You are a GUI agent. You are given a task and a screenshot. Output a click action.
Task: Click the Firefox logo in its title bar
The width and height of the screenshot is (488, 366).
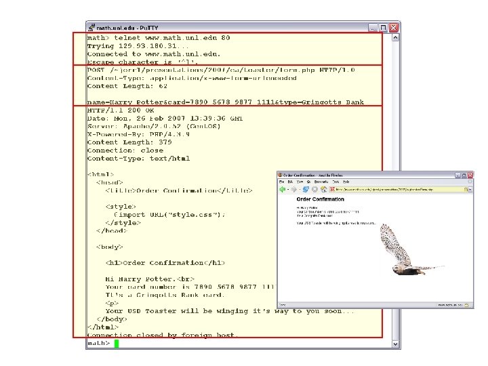pos(280,176)
